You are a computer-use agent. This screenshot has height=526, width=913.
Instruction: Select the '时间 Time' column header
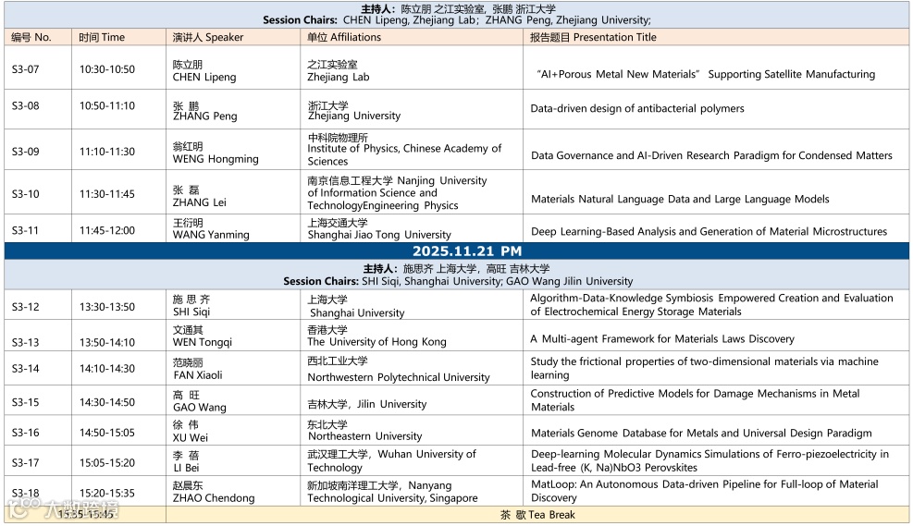[102, 37]
